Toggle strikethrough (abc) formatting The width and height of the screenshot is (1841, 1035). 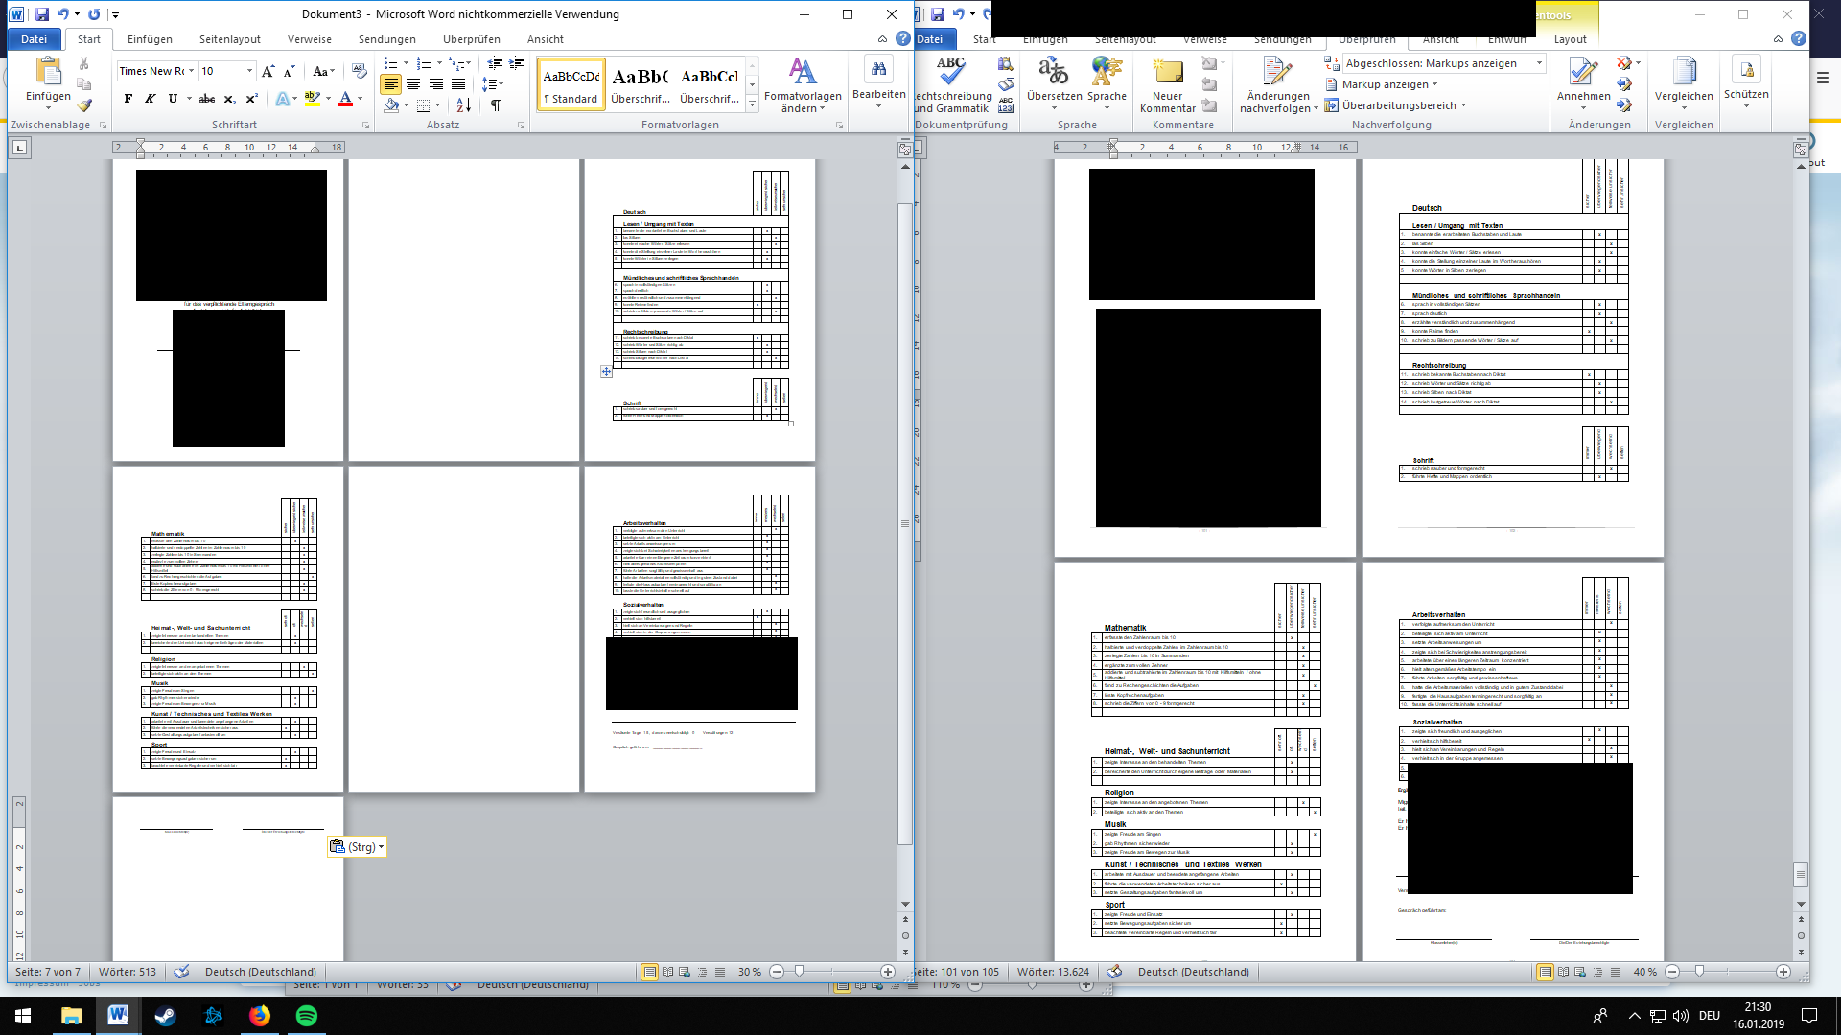206,99
